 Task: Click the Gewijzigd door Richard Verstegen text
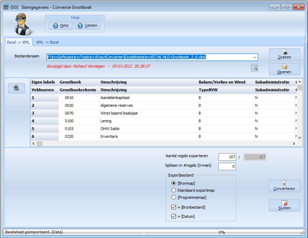coord(98,66)
